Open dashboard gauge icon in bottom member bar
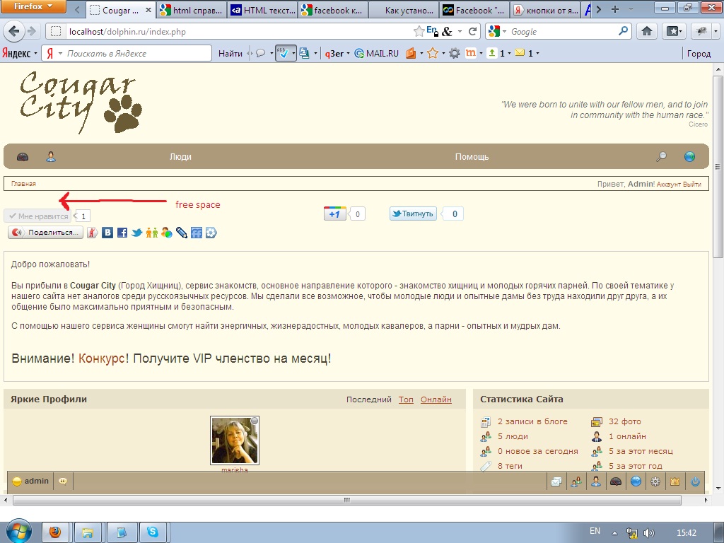The height and width of the screenshot is (543, 724). tap(616, 481)
